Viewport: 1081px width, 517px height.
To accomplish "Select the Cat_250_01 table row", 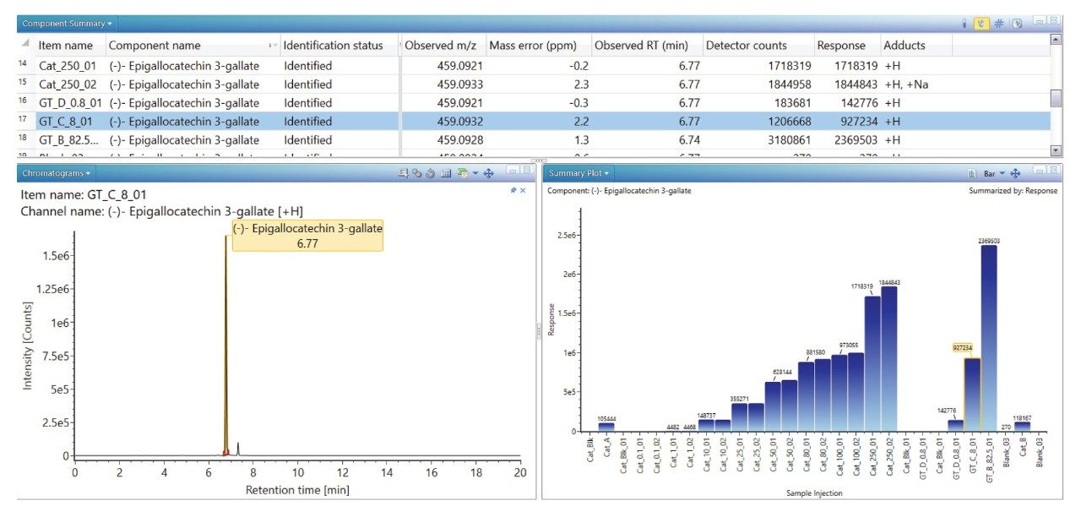I will tap(532, 65).
